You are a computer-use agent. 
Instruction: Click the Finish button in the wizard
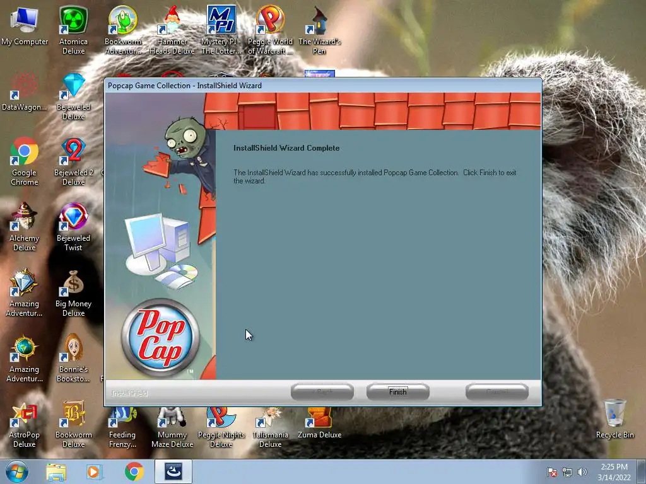pyautogui.click(x=397, y=391)
